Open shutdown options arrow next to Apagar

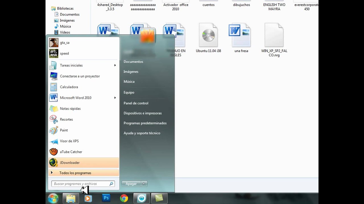[144, 184]
